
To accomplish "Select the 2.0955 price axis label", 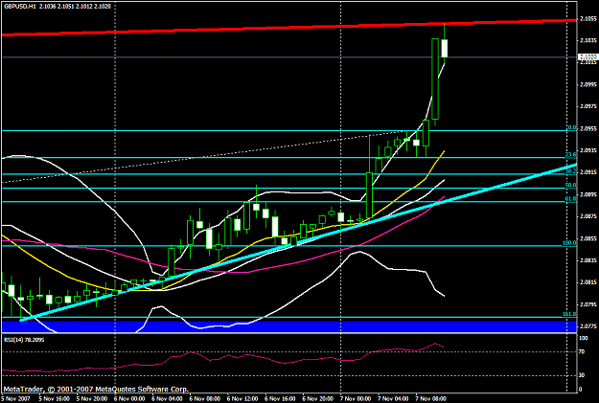I will (587, 128).
